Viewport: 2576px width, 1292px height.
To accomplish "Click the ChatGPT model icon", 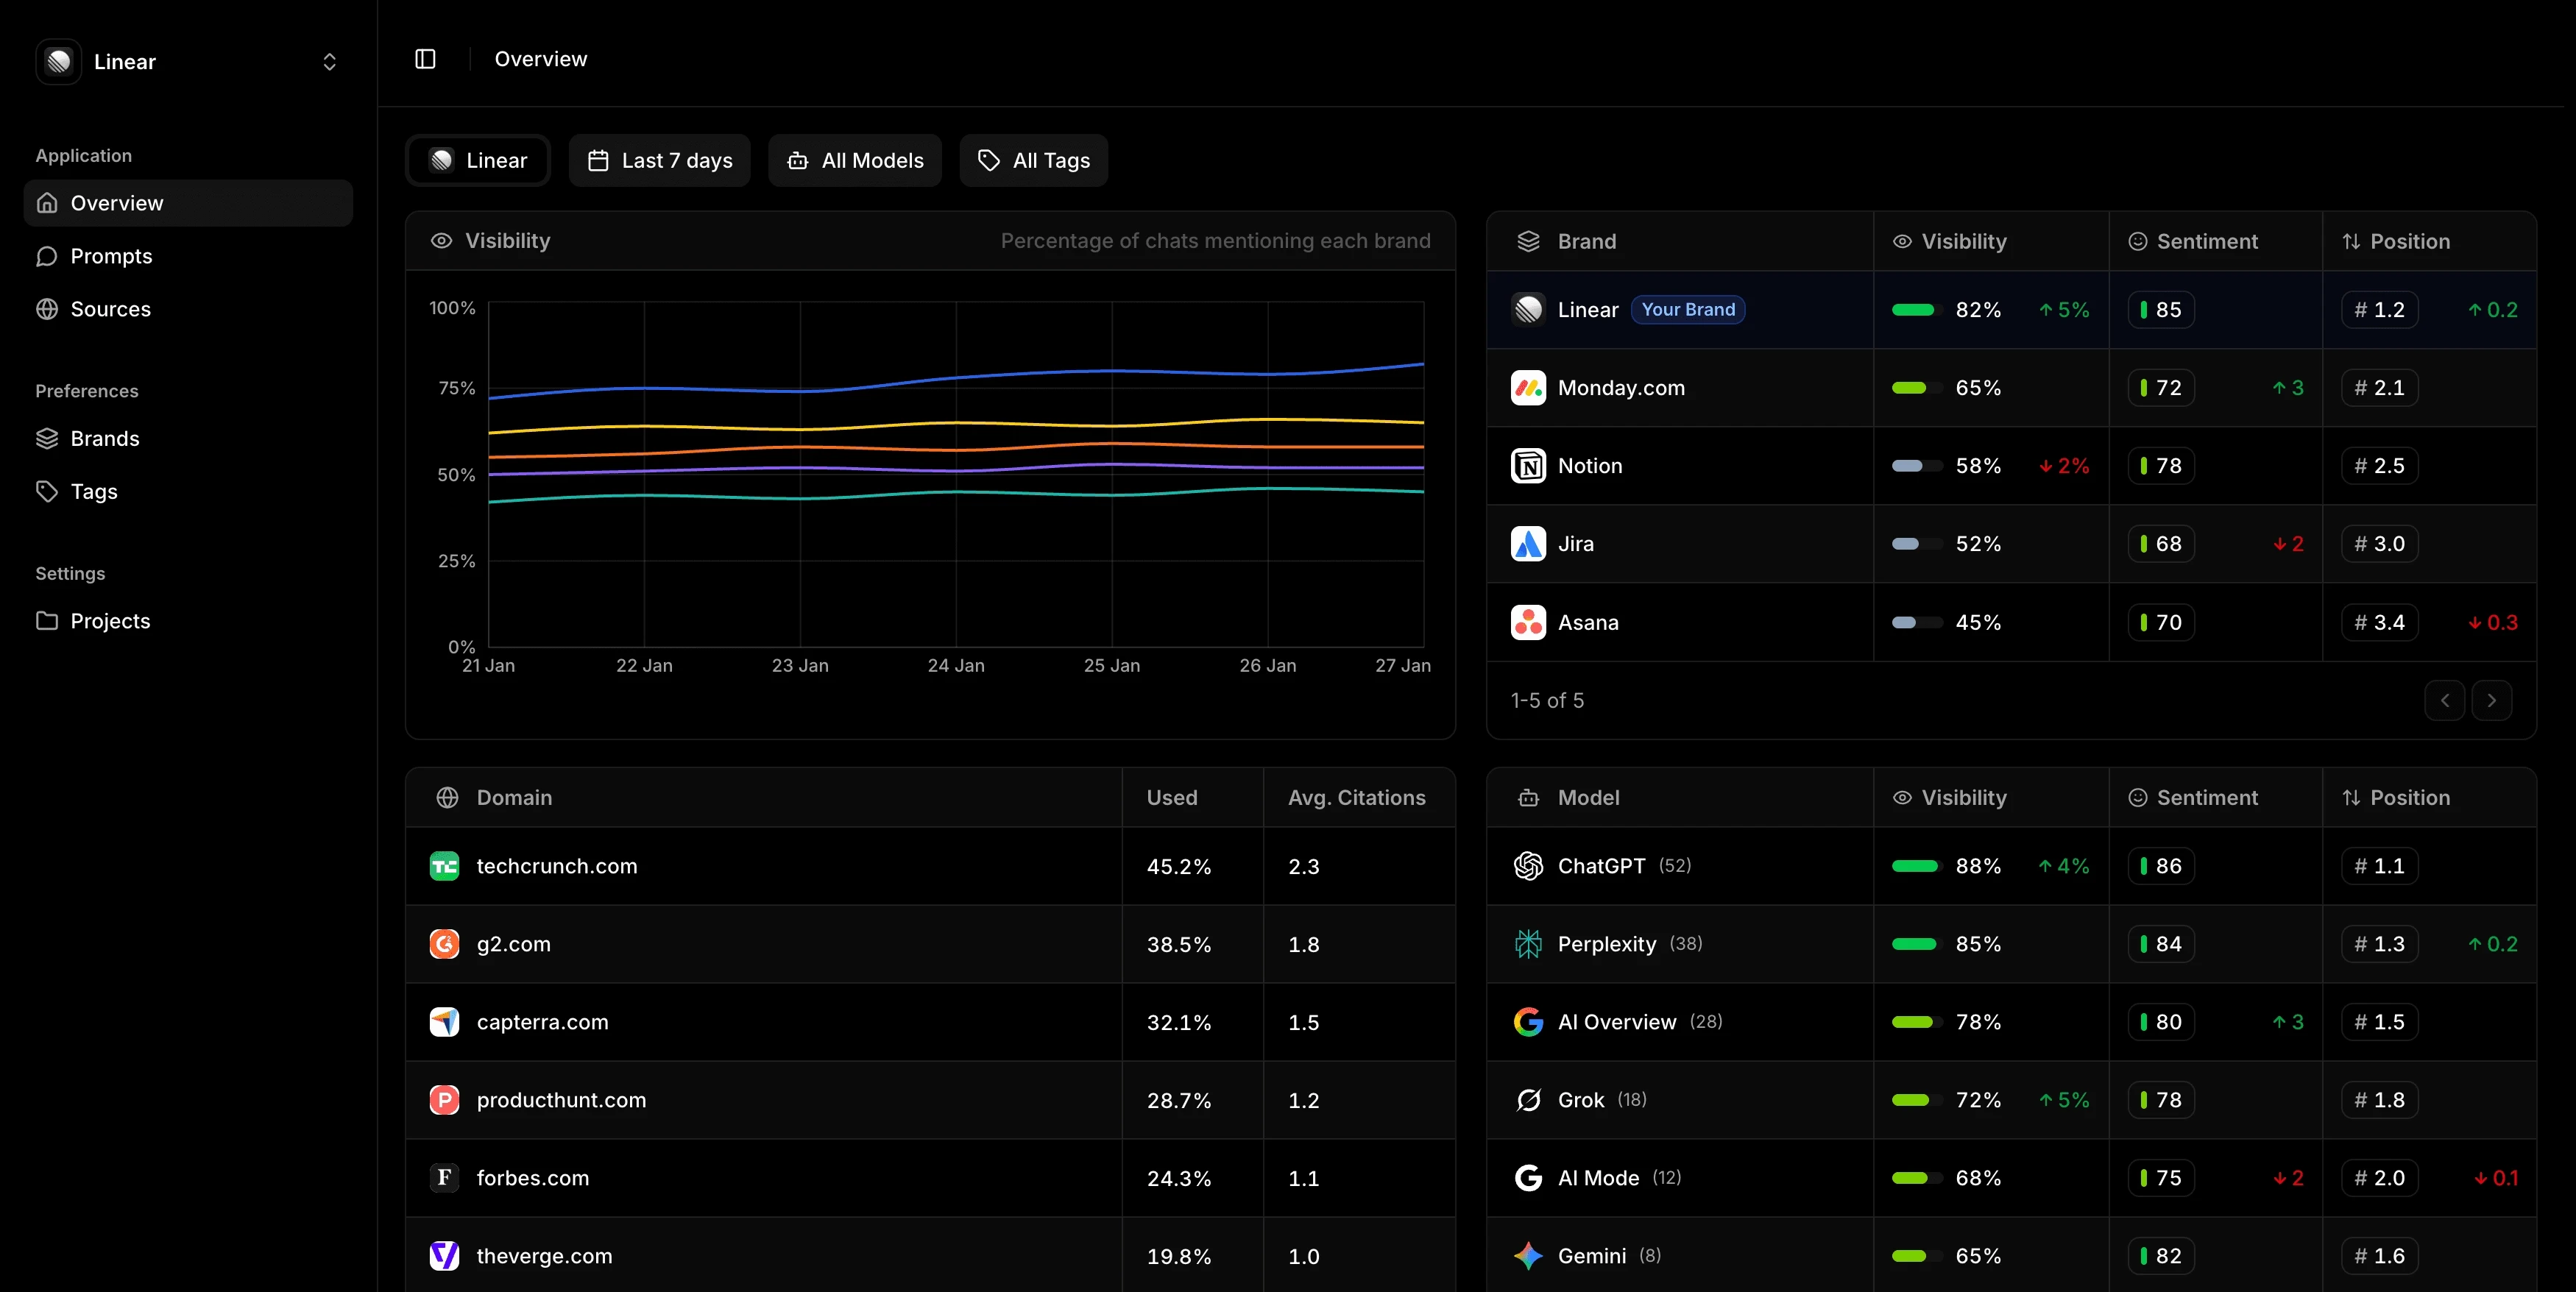I will point(1528,866).
